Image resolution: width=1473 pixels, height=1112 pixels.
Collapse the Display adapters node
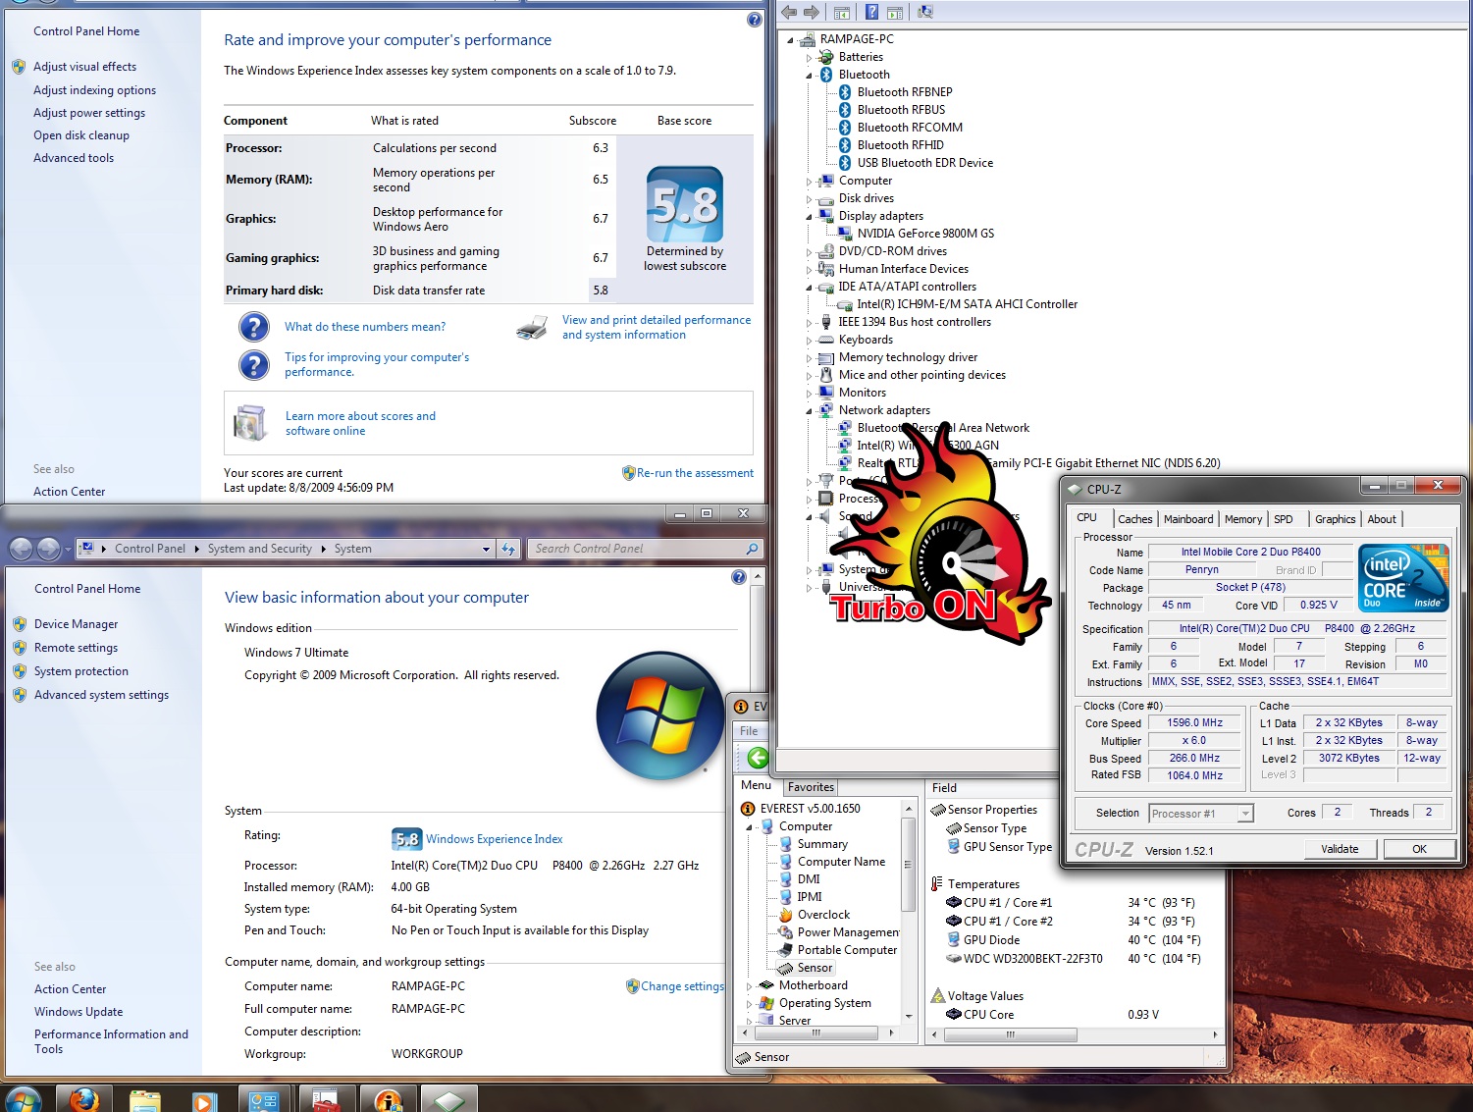point(810,216)
